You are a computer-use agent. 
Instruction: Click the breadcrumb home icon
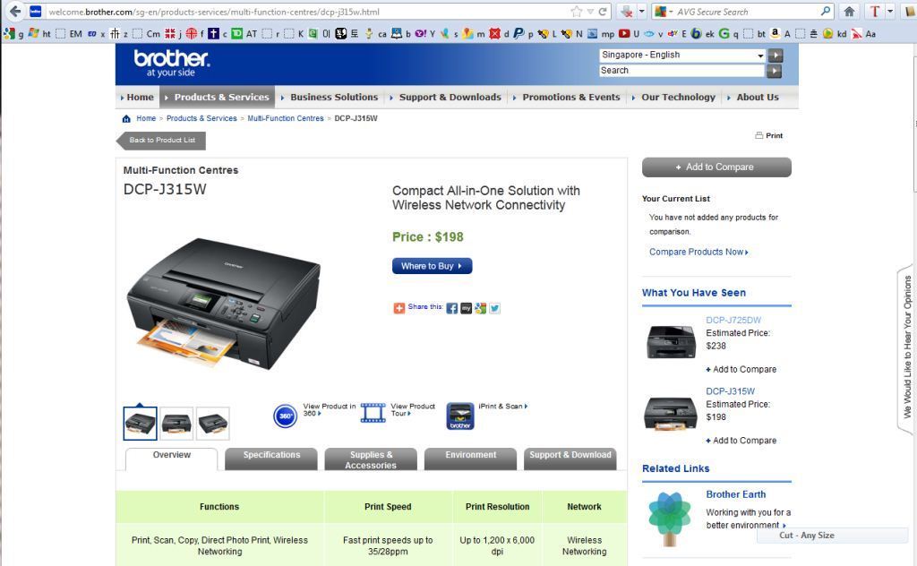[126, 119]
